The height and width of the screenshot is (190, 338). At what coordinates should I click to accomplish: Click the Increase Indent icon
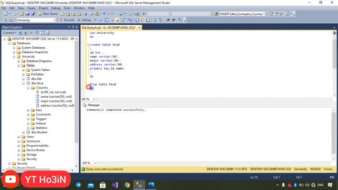tap(174, 20)
